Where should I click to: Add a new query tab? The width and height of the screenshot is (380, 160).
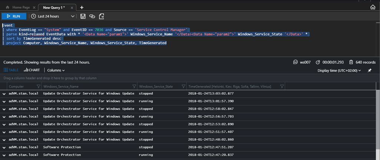(x=82, y=7)
